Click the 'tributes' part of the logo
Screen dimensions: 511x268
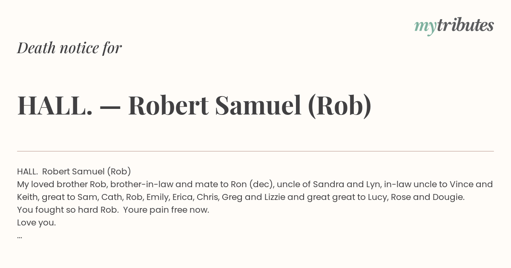(x=465, y=25)
